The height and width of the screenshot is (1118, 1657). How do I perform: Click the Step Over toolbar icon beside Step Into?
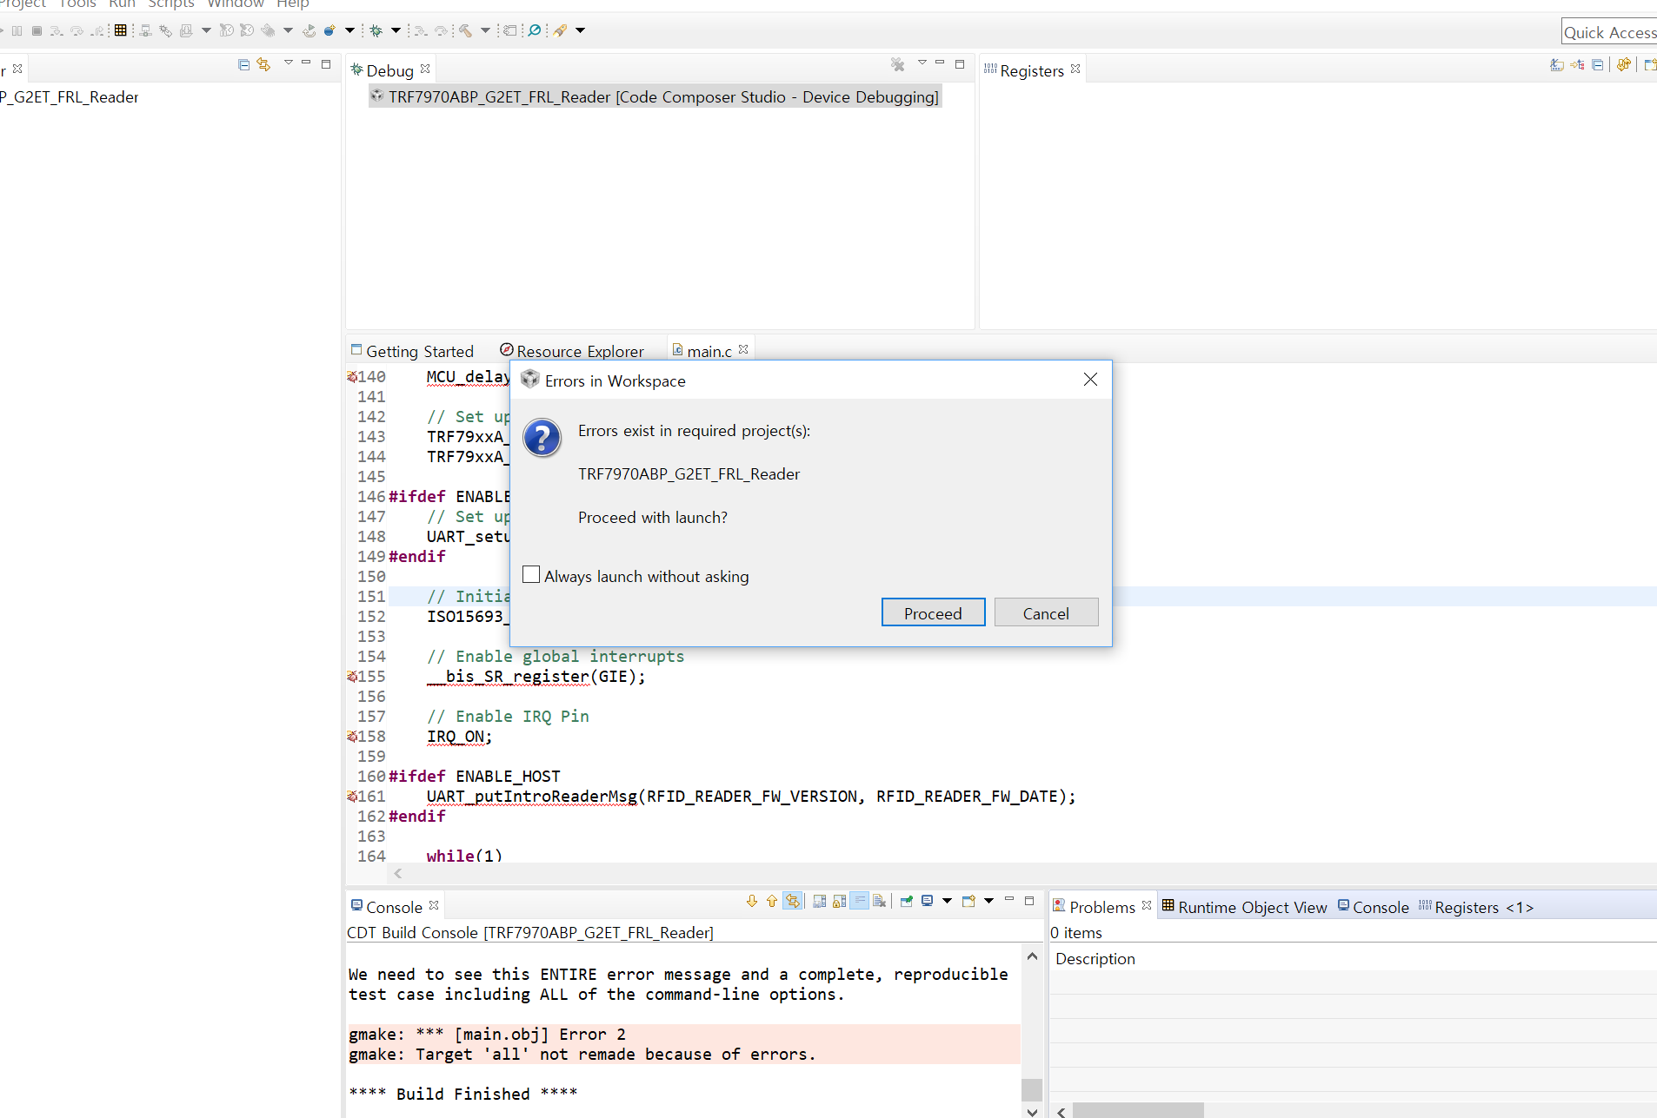(x=77, y=30)
